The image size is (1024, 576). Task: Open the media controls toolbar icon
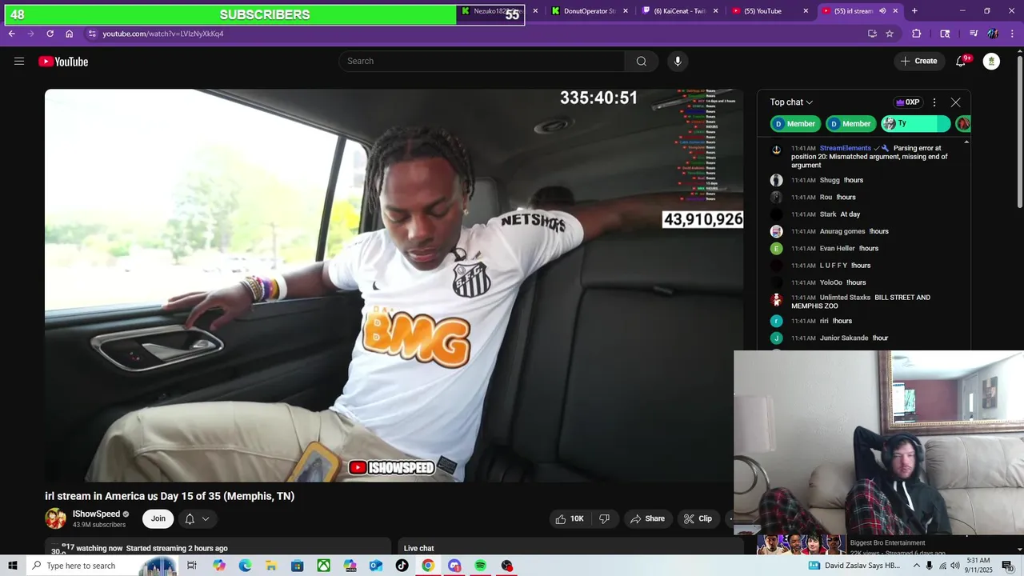(x=974, y=34)
